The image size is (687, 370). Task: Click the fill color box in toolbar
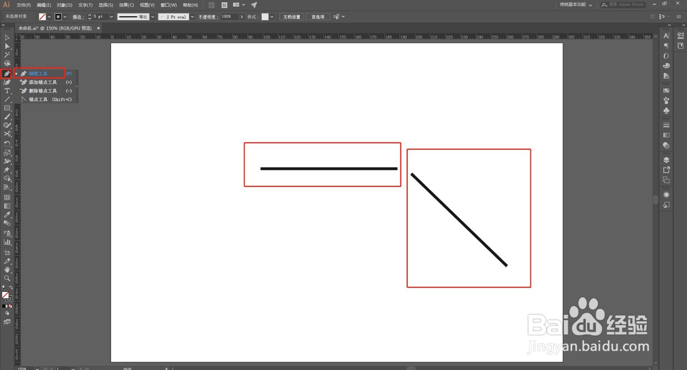tap(5, 295)
